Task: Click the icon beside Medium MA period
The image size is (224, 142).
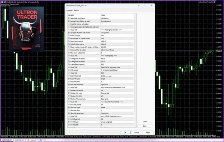Action: pos(69,90)
